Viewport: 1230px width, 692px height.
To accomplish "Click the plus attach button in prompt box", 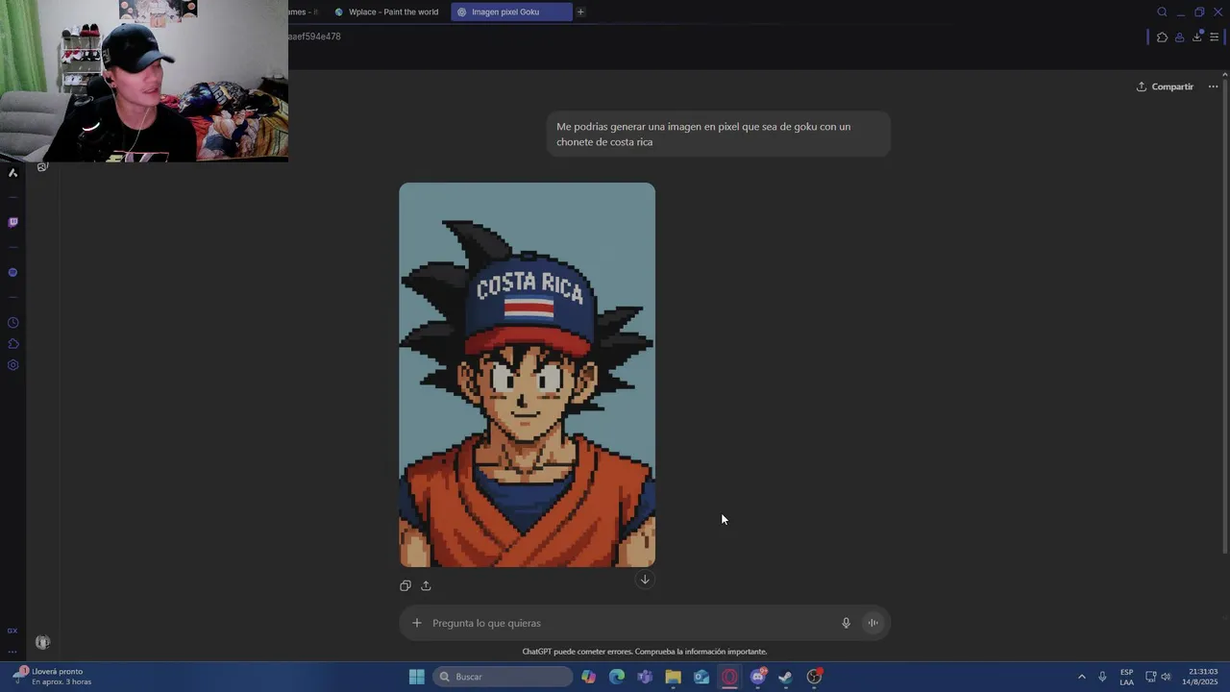I will pos(416,623).
